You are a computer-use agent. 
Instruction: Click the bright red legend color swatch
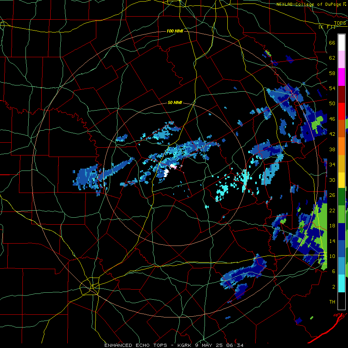[x=341, y=111]
